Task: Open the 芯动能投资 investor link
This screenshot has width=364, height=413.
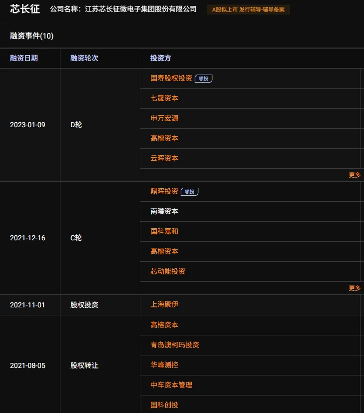Action: coord(168,271)
